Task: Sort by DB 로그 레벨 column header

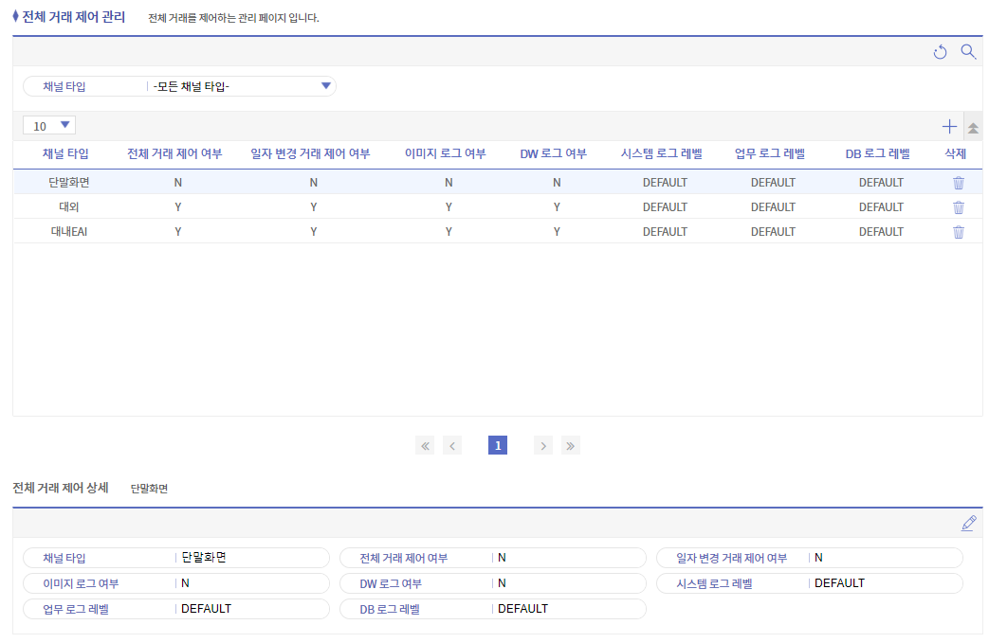Action: pos(878,153)
